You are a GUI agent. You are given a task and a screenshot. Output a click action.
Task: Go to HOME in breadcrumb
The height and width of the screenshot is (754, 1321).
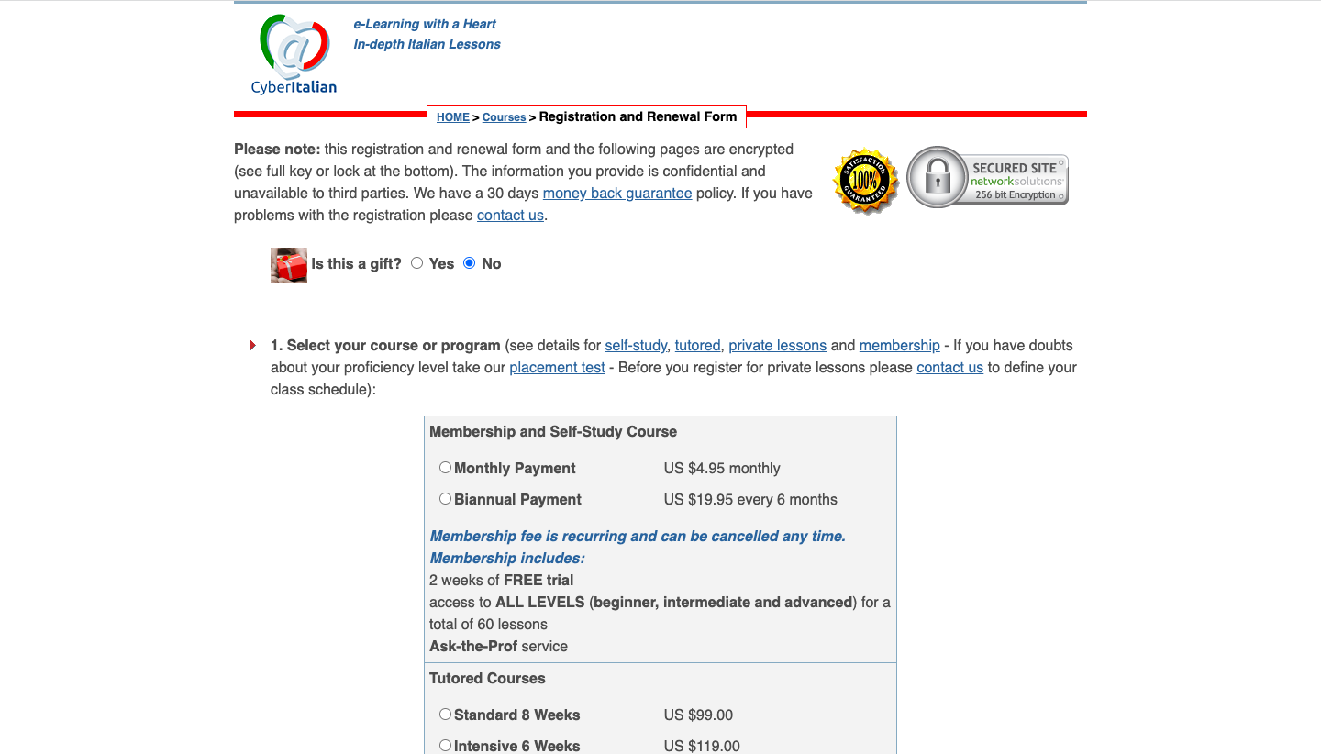coord(452,117)
